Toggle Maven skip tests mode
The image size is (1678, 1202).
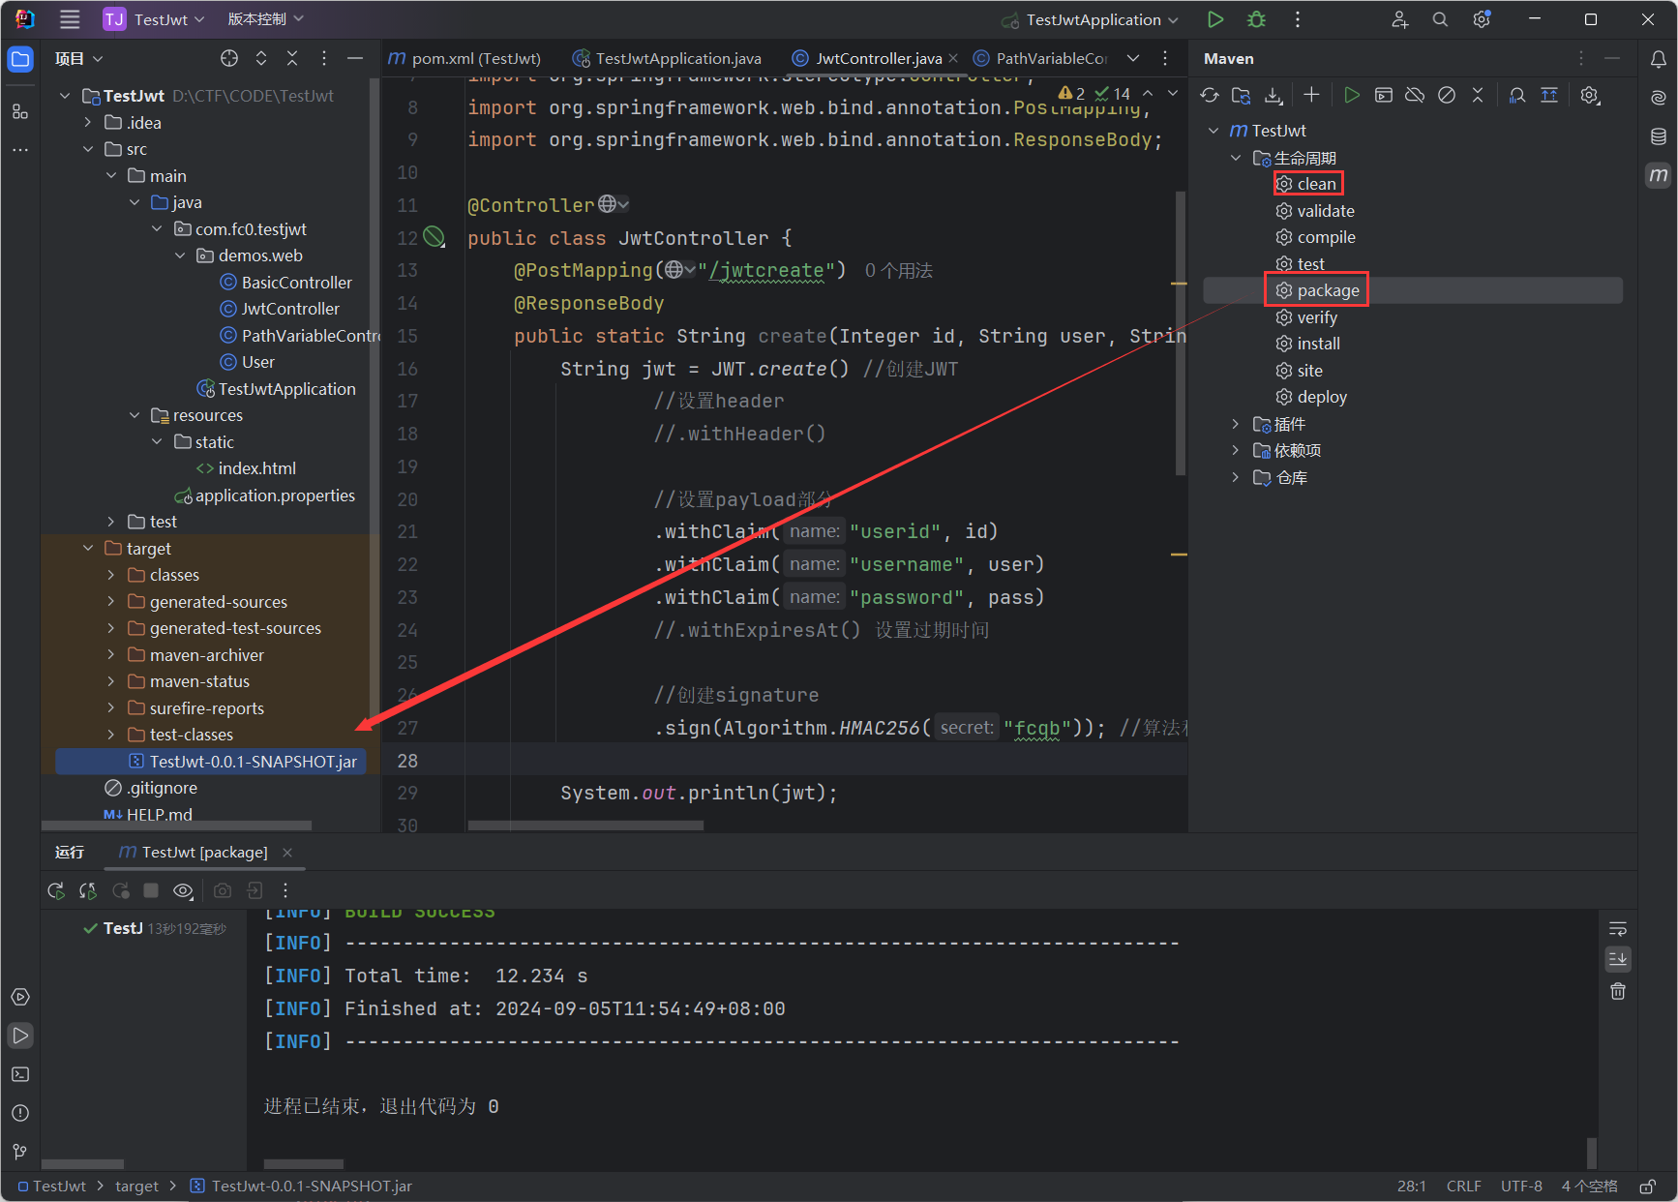coord(1447,95)
